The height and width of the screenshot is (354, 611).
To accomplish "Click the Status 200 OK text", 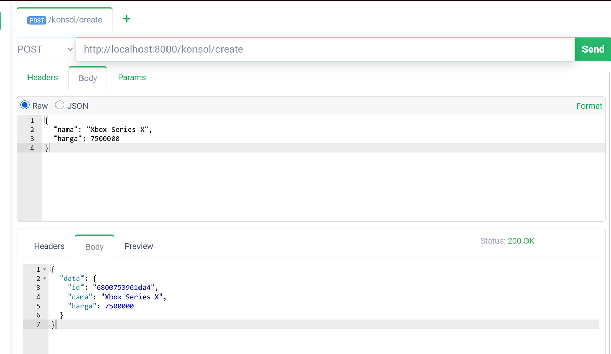I will [507, 241].
